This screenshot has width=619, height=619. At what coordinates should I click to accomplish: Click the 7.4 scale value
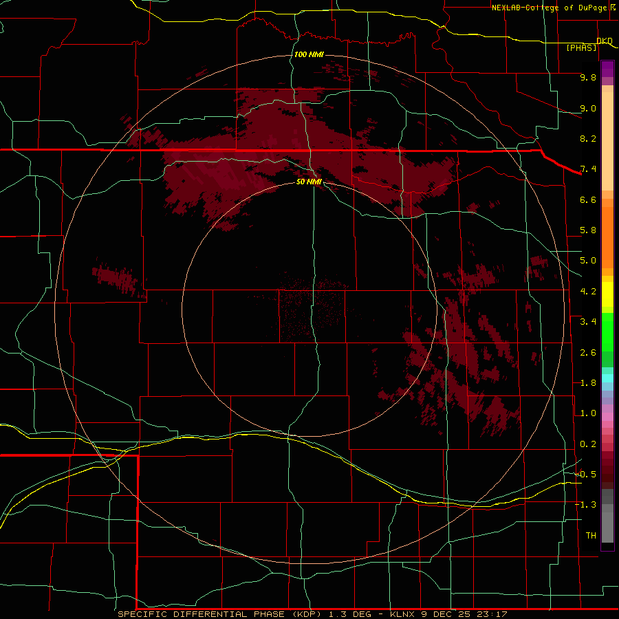pos(588,169)
